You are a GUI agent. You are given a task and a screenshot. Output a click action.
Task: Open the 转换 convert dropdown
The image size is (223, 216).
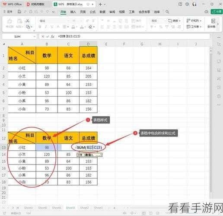[174, 21]
